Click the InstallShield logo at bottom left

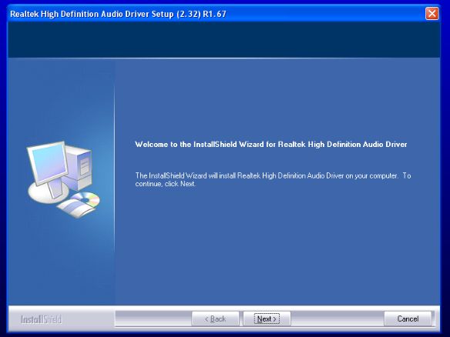41,319
